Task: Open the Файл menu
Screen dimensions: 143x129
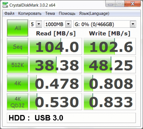Action: [x=9, y=13]
